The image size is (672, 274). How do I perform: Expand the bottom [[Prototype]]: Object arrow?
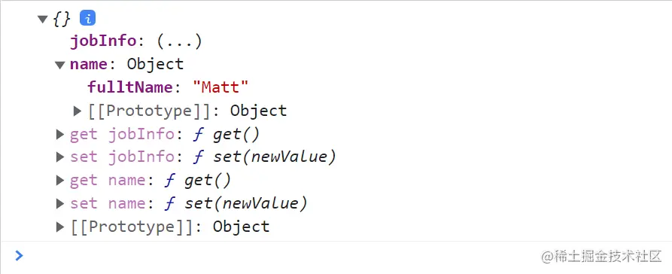[x=60, y=227]
